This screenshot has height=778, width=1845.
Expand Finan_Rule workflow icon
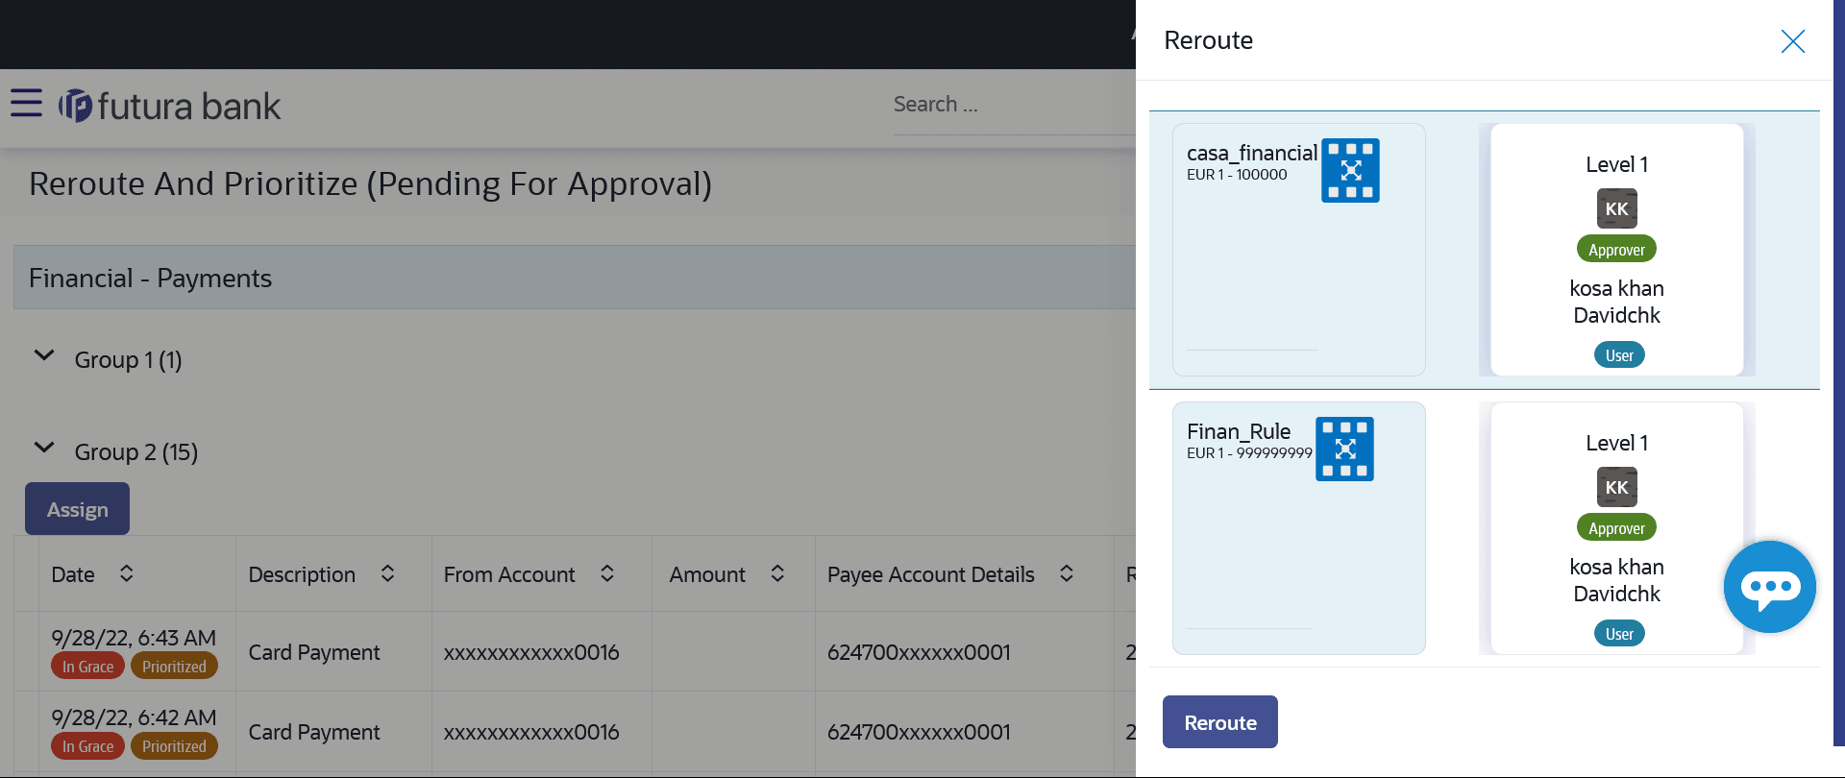pyautogui.click(x=1344, y=449)
